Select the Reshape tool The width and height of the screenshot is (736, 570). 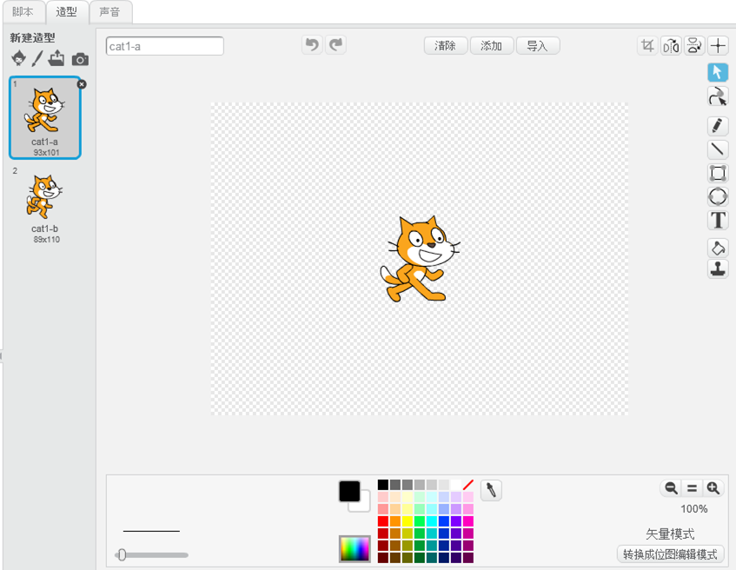[718, 96]
